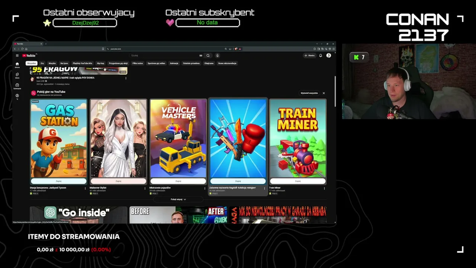Viewport: 476px width, 268px height.
Task: Open the on-screen keyboard in search box
Action: 201,55
